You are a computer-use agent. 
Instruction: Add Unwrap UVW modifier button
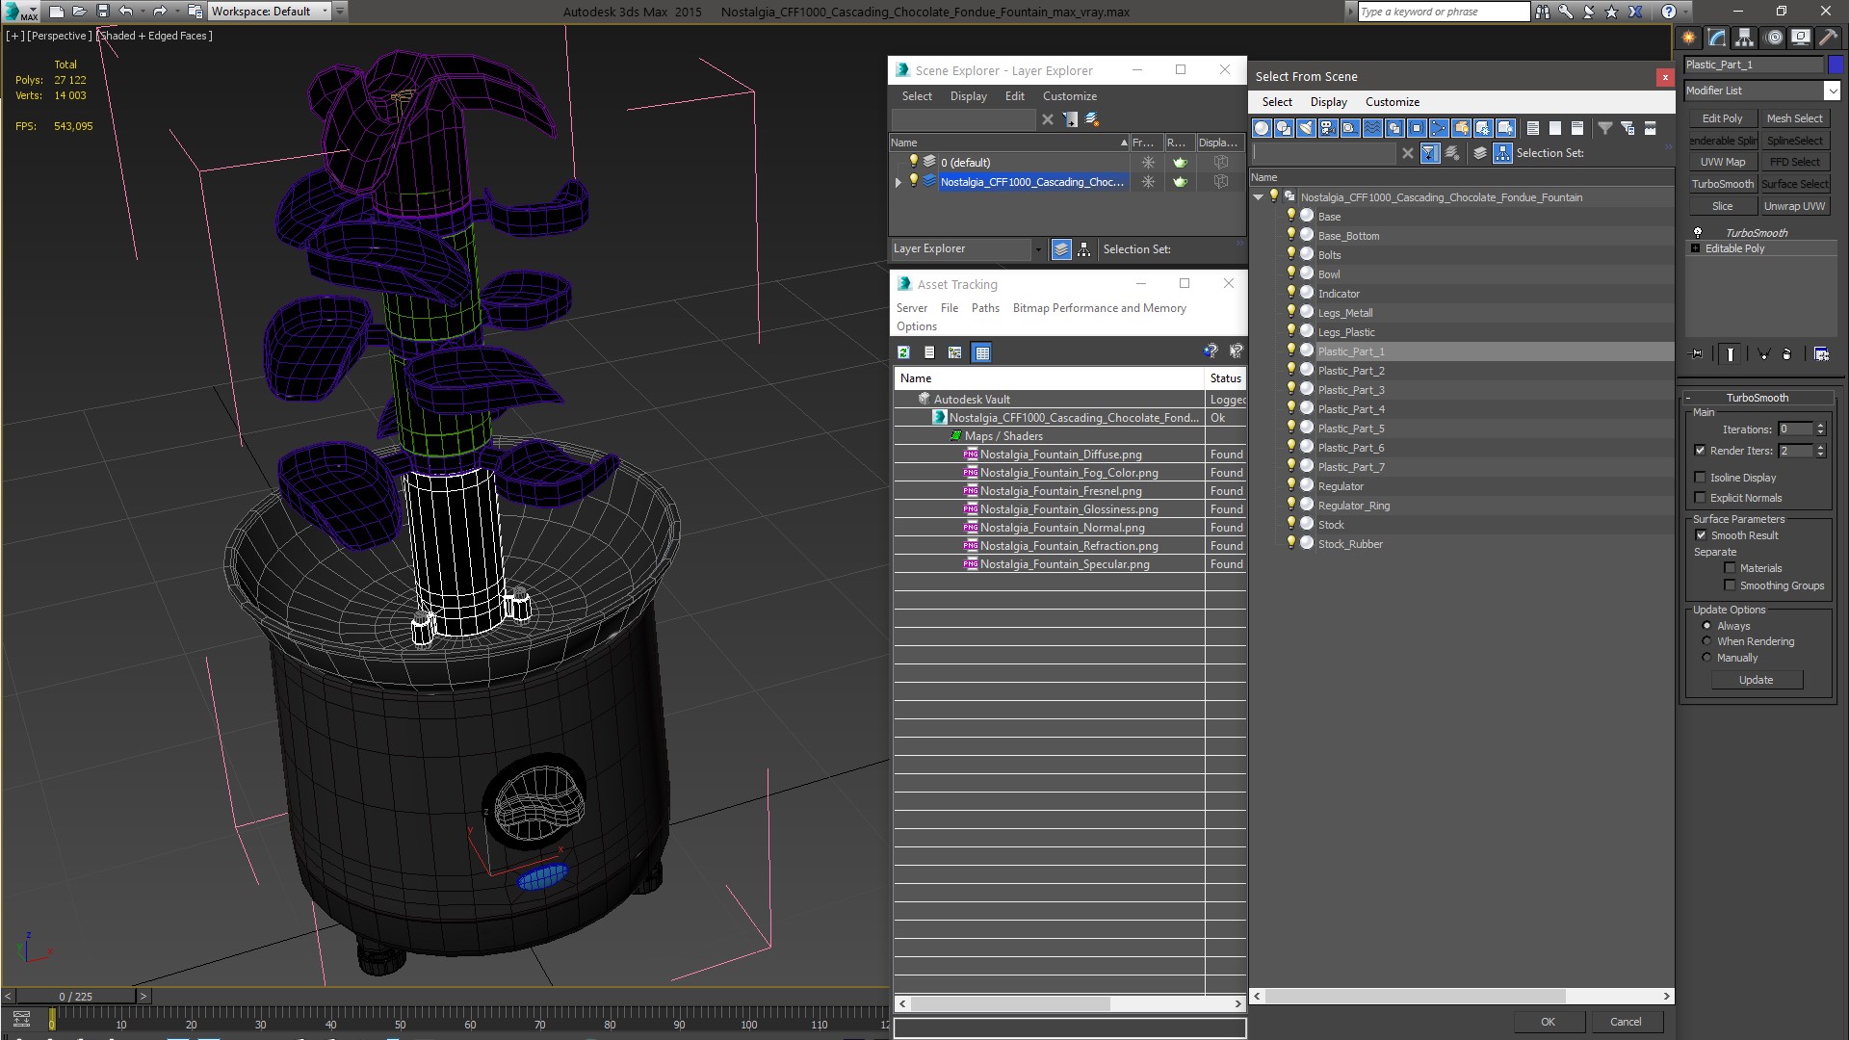(1794, 206)
